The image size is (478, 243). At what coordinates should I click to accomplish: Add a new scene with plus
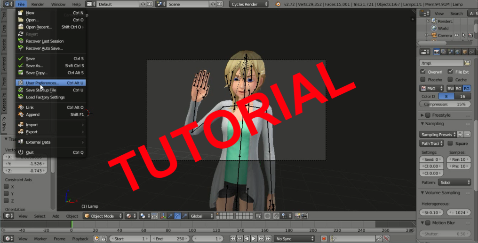(213, 4)
